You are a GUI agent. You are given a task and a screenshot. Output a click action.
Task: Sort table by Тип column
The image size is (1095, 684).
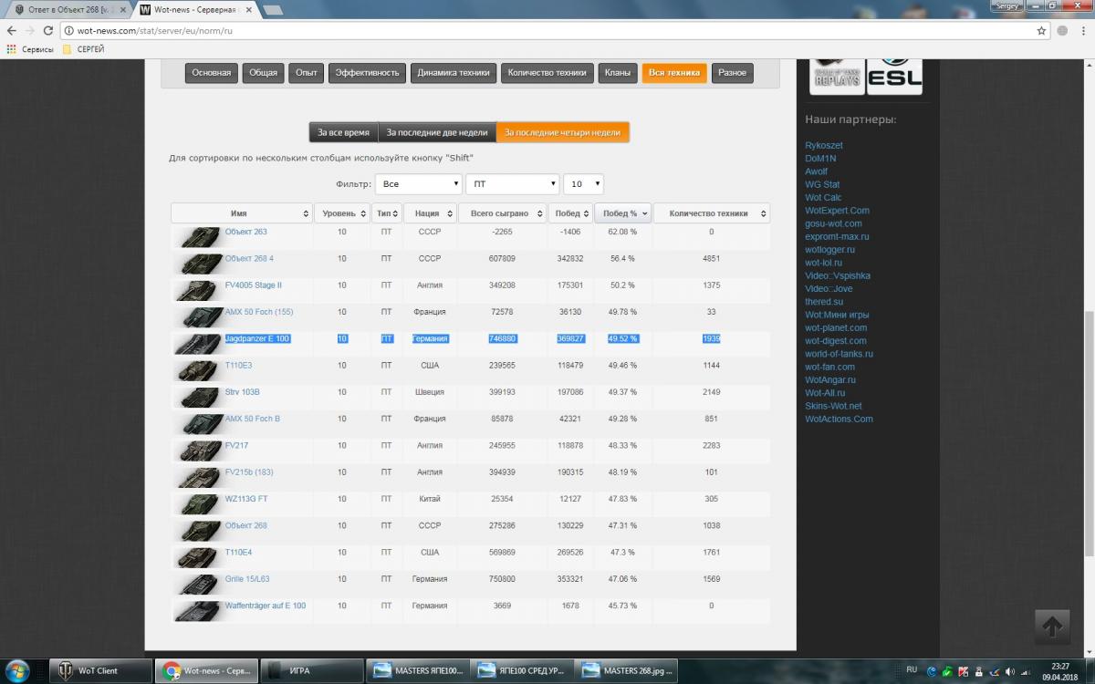[387, 213]
